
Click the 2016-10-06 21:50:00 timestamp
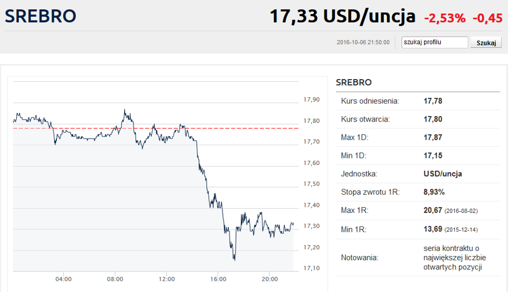tap(363, 42)
